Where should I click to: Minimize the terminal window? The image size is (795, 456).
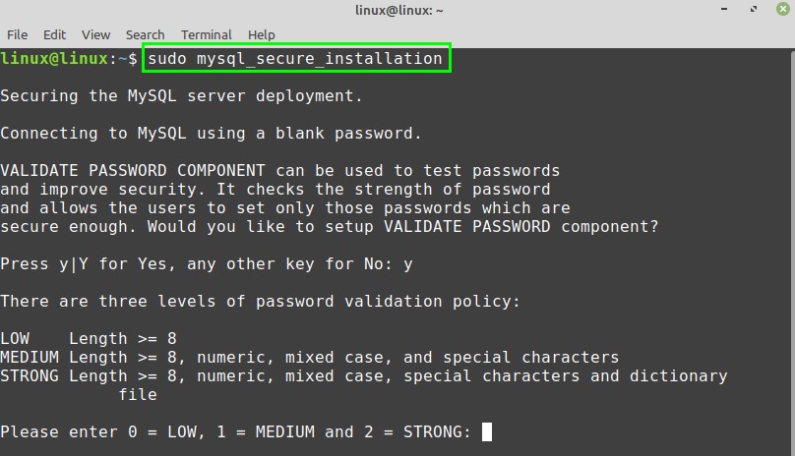(722, 11)
